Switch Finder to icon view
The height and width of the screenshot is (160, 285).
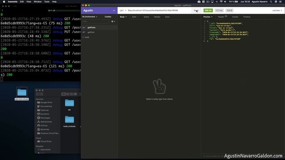[63, 94]
